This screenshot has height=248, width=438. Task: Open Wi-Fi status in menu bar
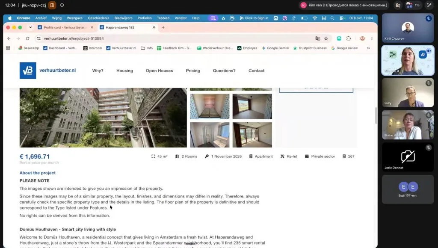click(x=315, y=18)
